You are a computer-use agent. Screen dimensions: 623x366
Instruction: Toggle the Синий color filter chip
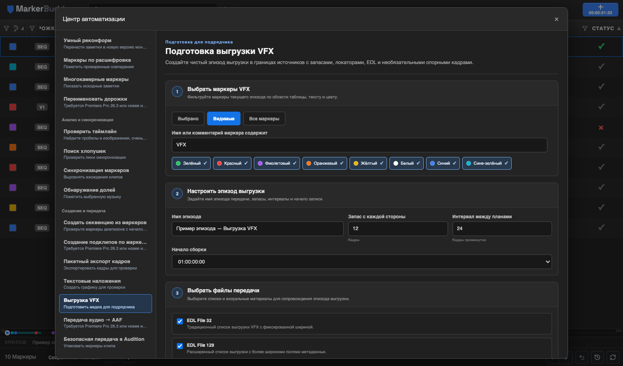[443, 163]
